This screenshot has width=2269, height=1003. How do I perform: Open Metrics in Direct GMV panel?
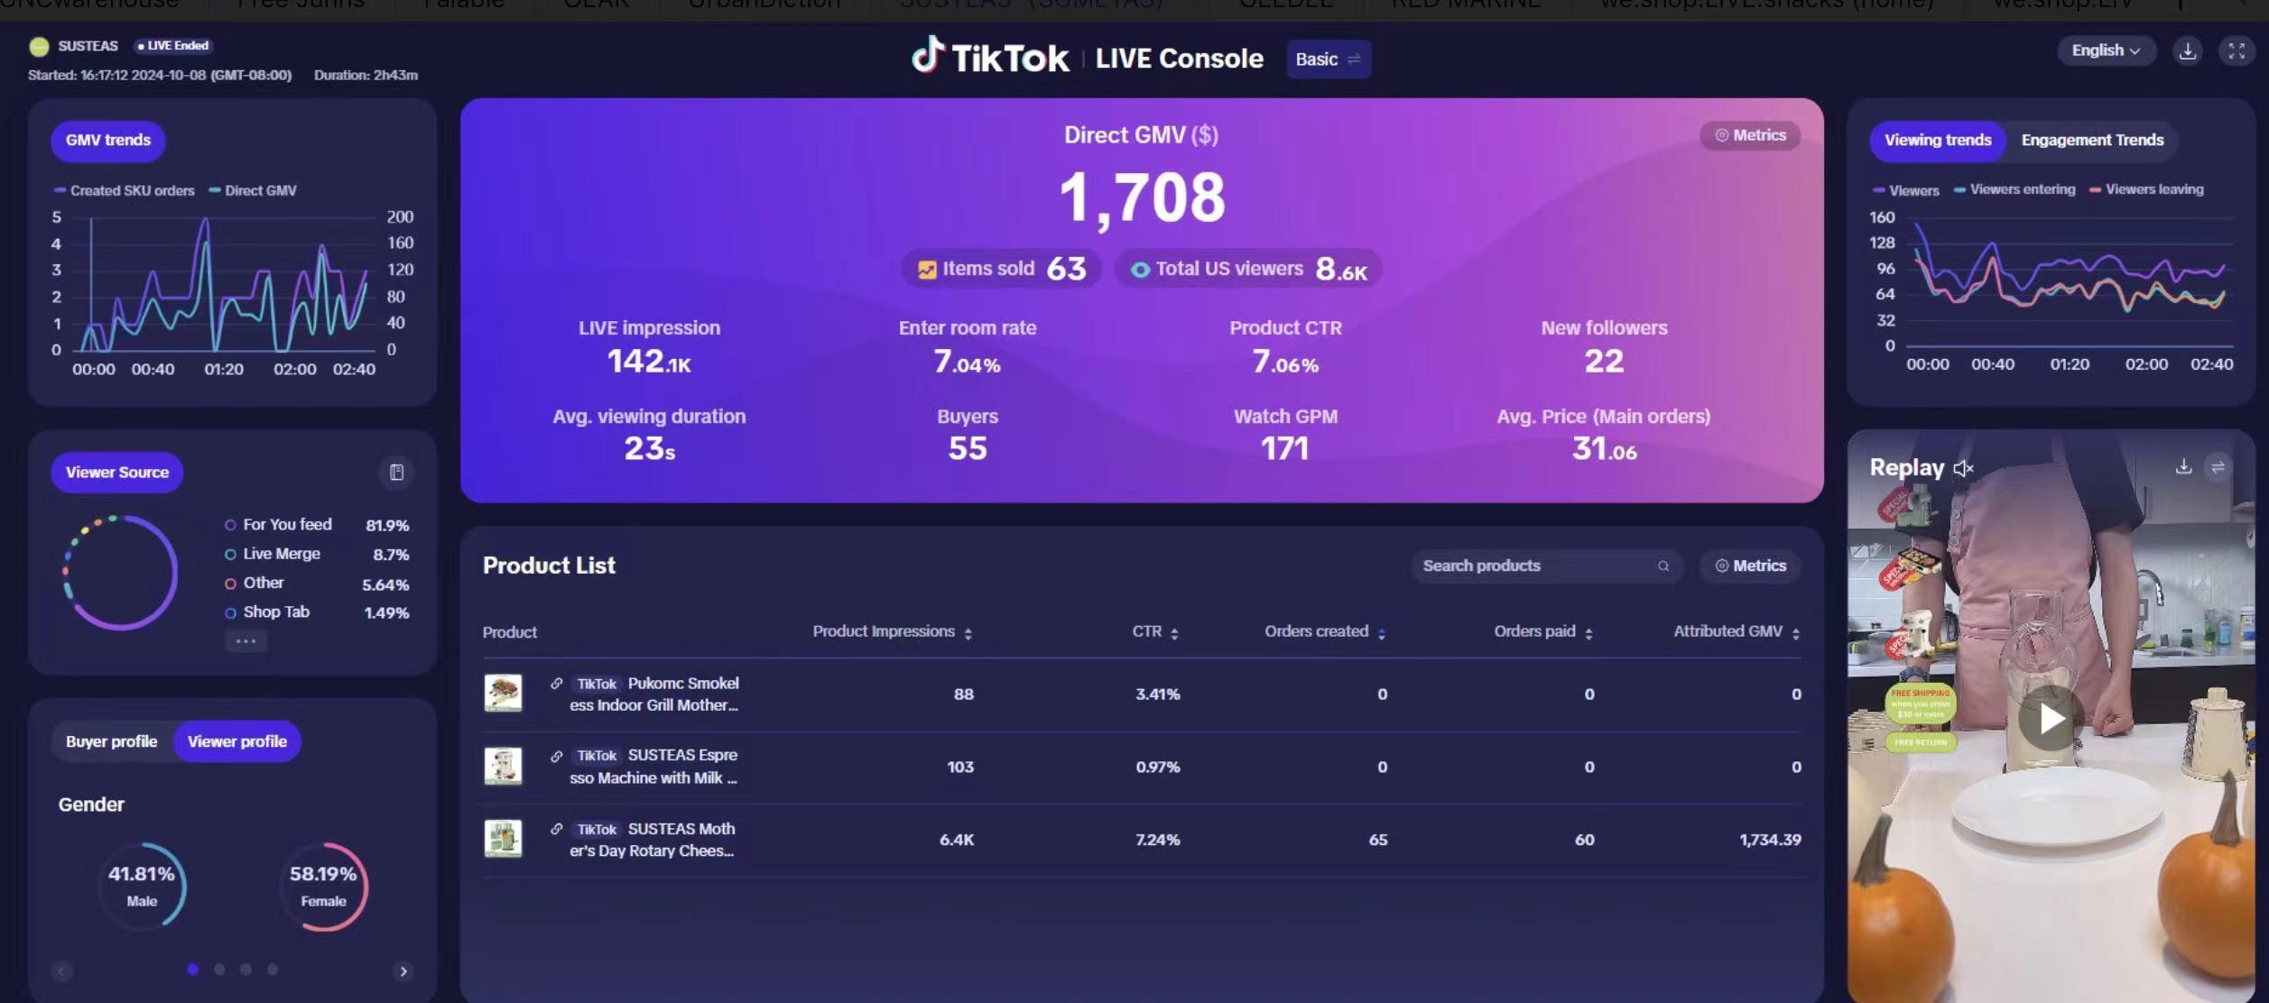click(x=1749, y=135)
